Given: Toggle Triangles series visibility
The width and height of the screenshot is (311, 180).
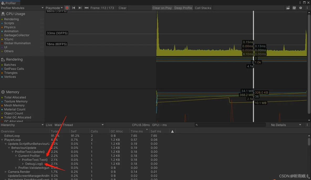Looking at the screenshot, I should click(2, 73).
